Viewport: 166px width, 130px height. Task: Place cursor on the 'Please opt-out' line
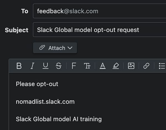pyautogui.click(x=37, y=84)
